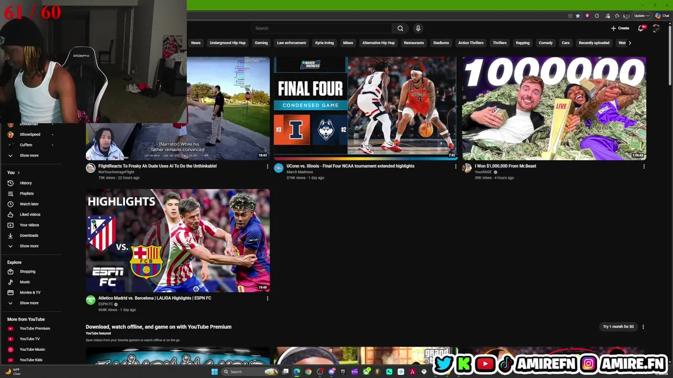Open the YouTube account avatar menu
This screenshot has width=673, height=378.
656,28
